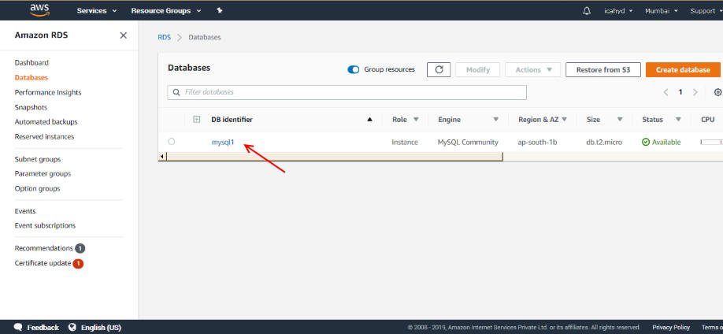Open the Actions dropdown button
Screen dimensions: 723x334
click(533, 69)
